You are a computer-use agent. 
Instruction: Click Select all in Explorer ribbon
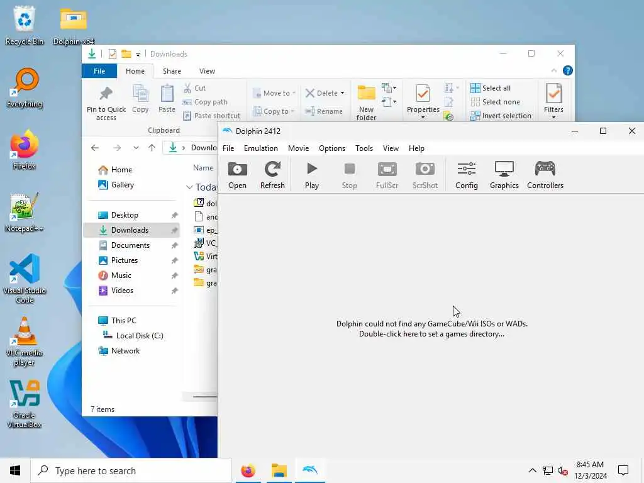coord(491,88)
